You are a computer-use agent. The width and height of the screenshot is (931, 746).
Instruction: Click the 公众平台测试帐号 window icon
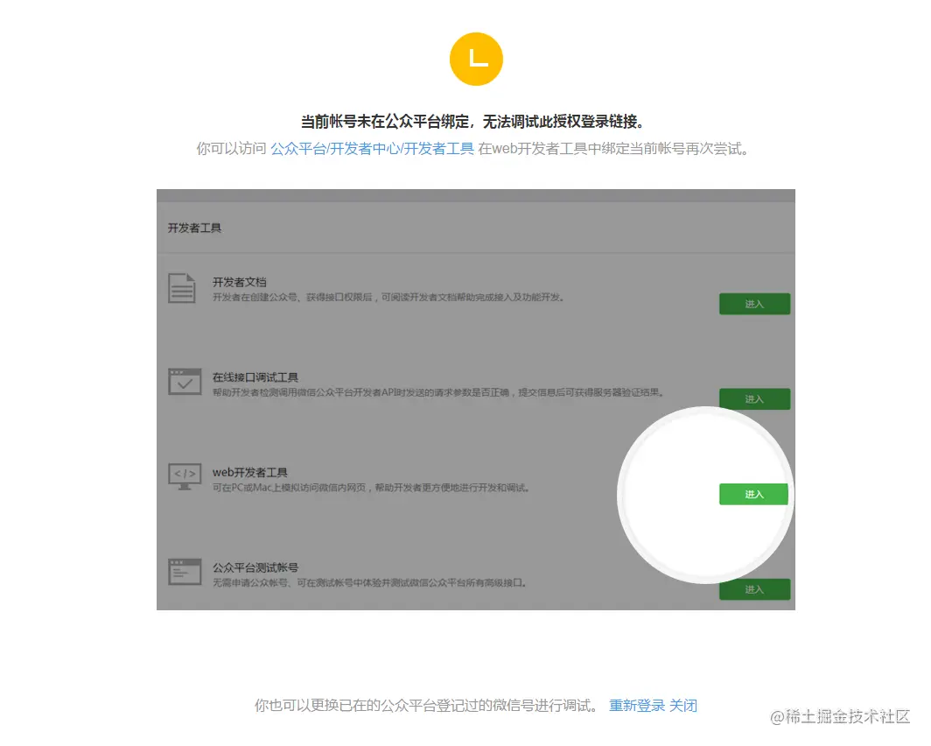click(185, 572)
